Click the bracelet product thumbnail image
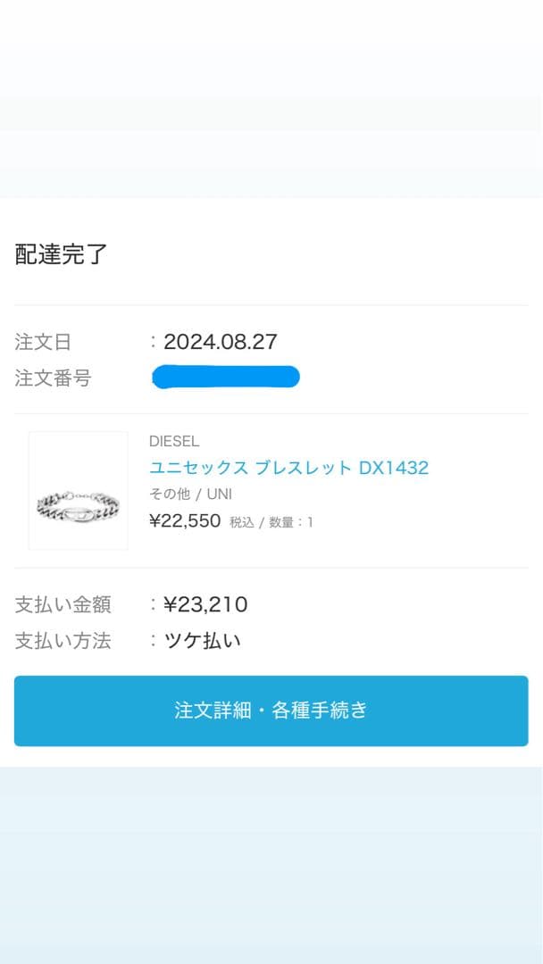The height and width of the screenshot is (964, 543). (77, 490)
